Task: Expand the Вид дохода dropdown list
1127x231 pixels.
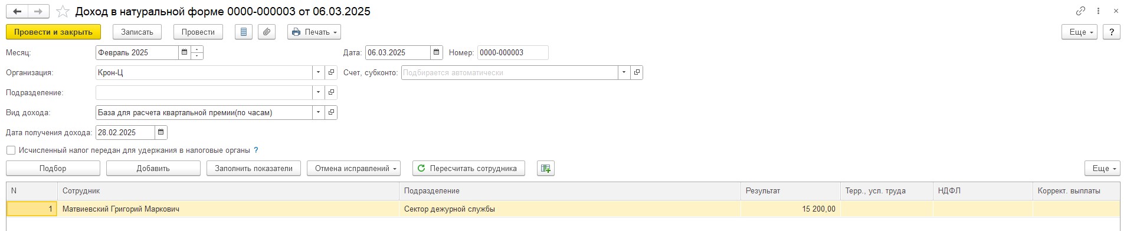Action: [319, 112]
